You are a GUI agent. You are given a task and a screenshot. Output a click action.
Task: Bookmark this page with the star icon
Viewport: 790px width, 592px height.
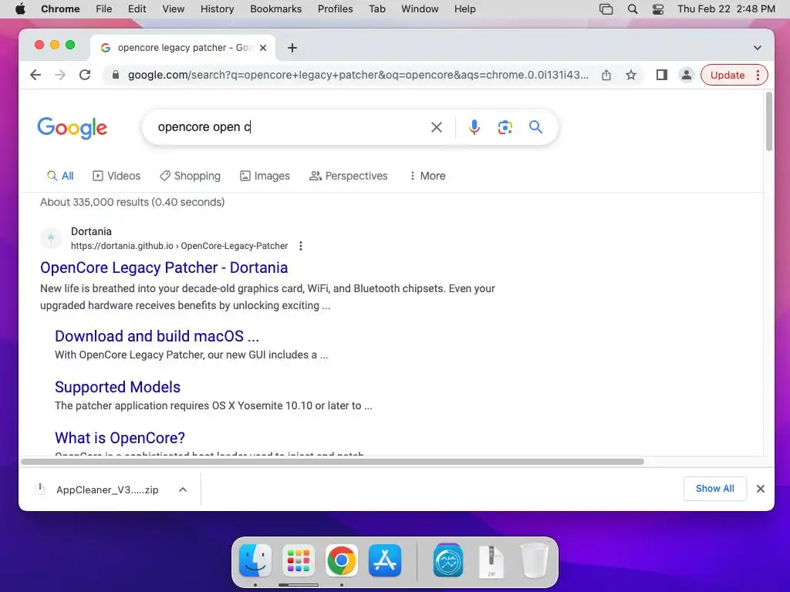(631, 75)
